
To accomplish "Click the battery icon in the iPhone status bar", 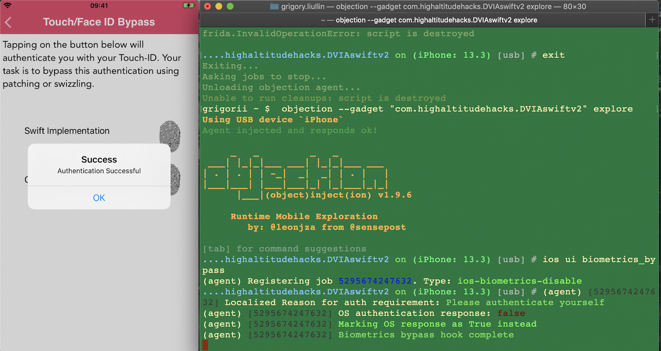I will click(188, 5).
